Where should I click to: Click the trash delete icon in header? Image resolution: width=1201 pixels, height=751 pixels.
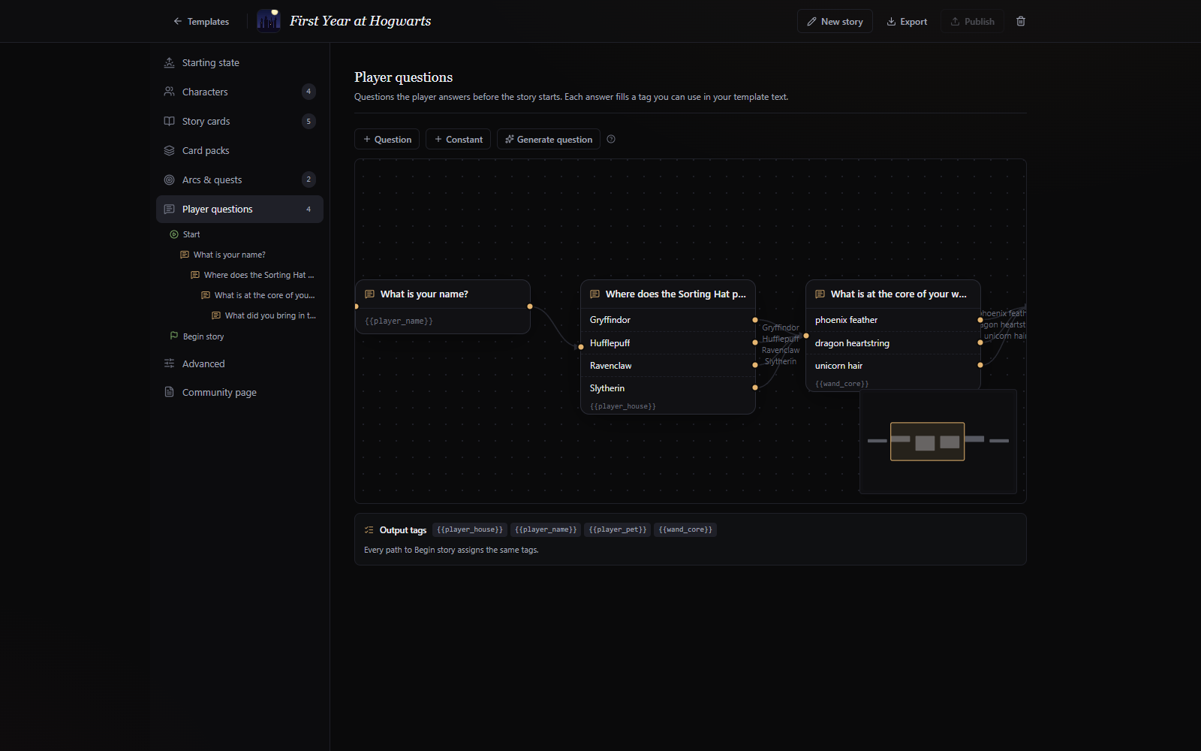1021,21
